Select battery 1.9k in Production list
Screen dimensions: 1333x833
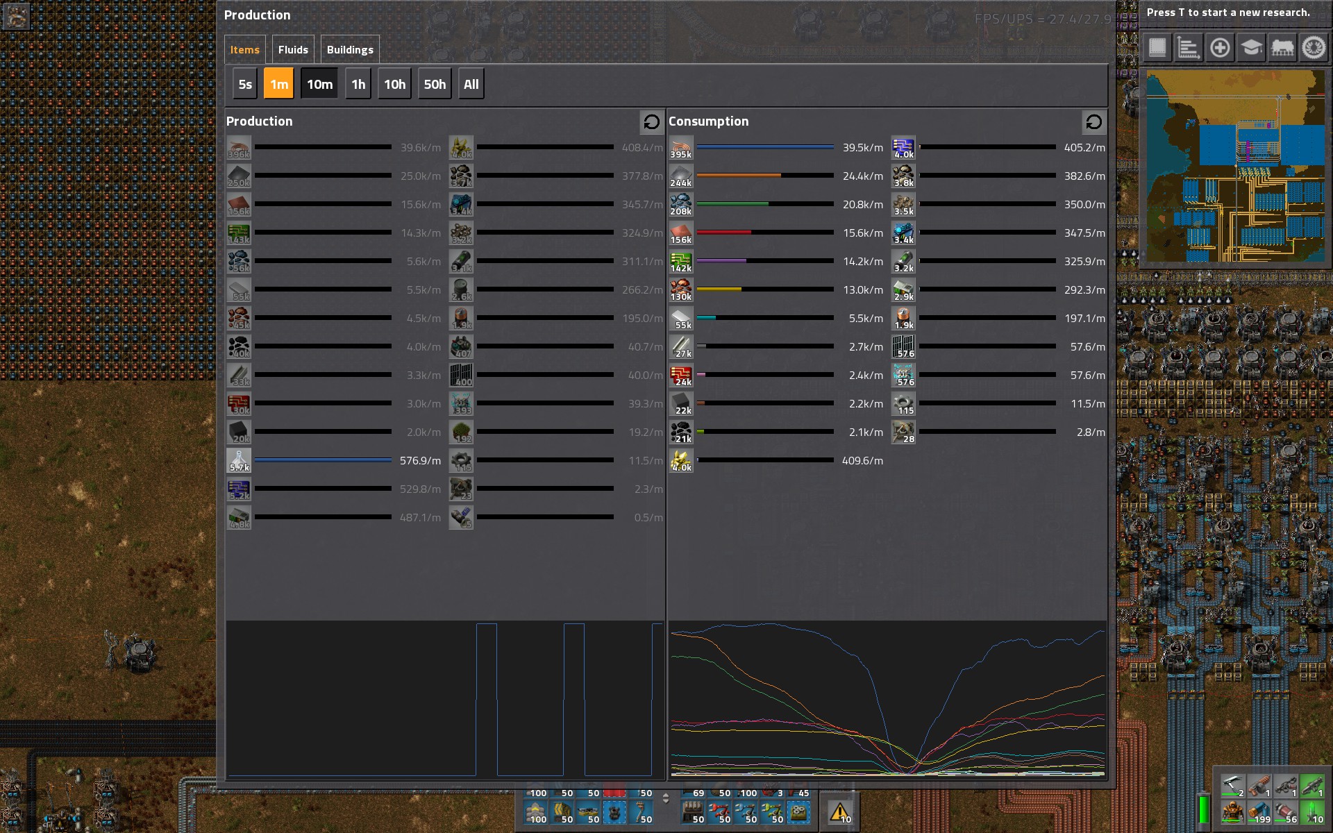click(461, 319)
